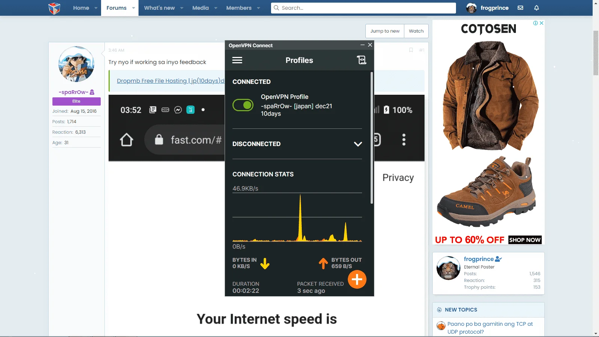Image resolution: width=599 pixels, height=337 pixels.
Task: Go to the Home menu
Action: (x=81, y=8)
